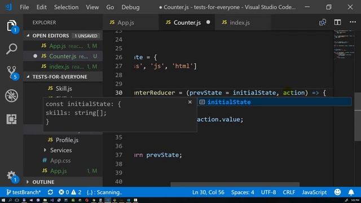The height and width of the screenshot is (203, 361).
Task: Click the synchronize changes icon in the status bar
Action: coord(50,192)
